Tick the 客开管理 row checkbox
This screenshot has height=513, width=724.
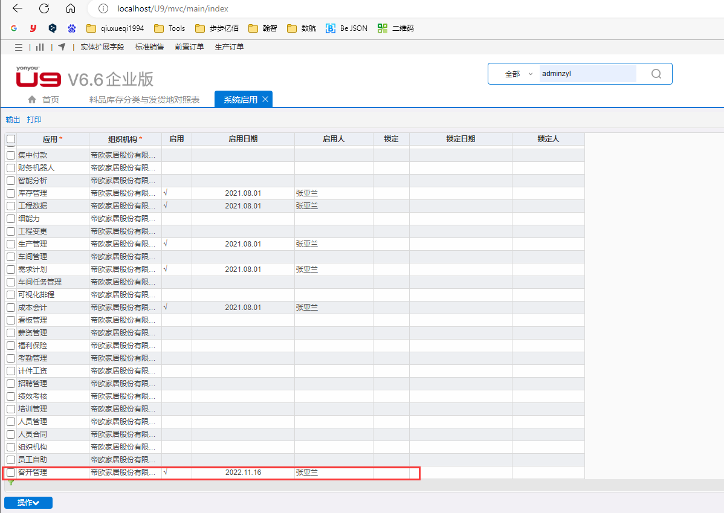tap(11, 473)
